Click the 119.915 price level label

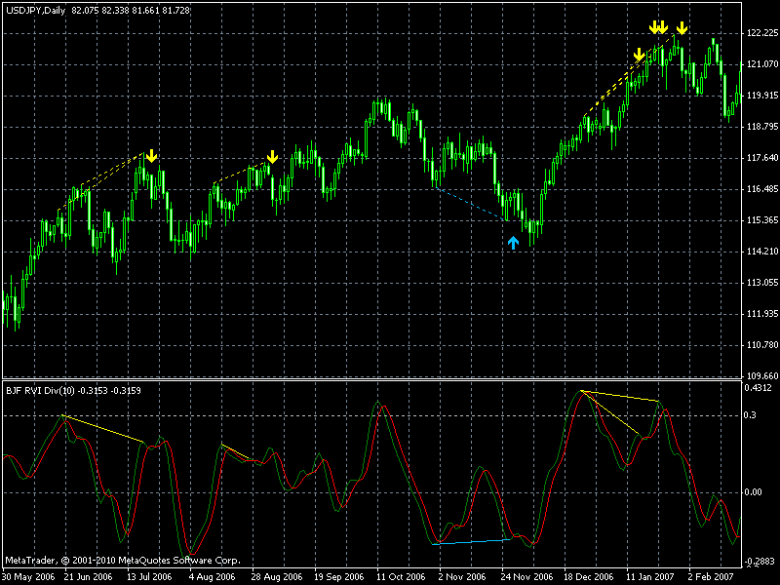762,95
